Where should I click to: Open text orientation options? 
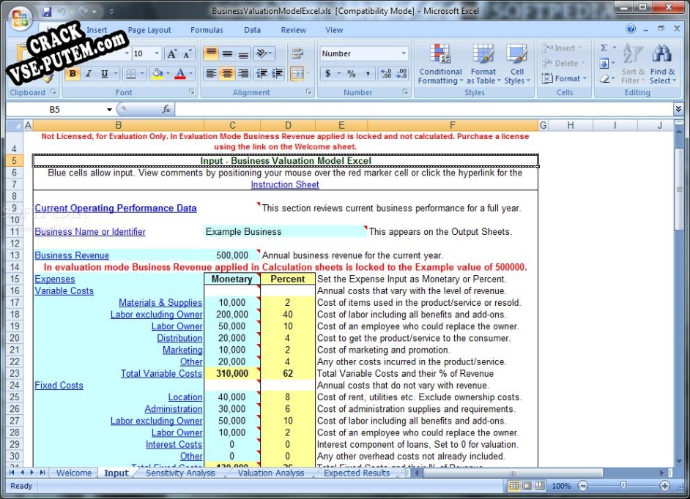point(264,53)
